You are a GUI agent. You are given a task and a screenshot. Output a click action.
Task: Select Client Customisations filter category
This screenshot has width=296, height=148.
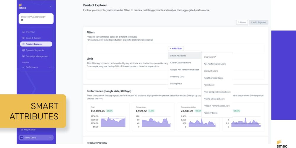coord(181,63)
